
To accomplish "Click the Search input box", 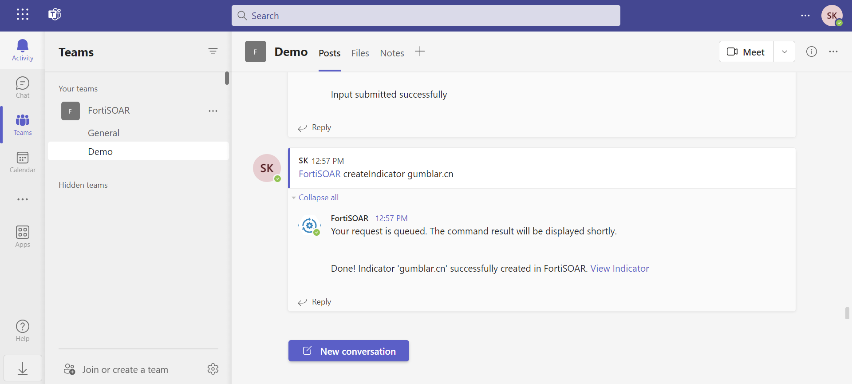I will [x=426, y=16].
